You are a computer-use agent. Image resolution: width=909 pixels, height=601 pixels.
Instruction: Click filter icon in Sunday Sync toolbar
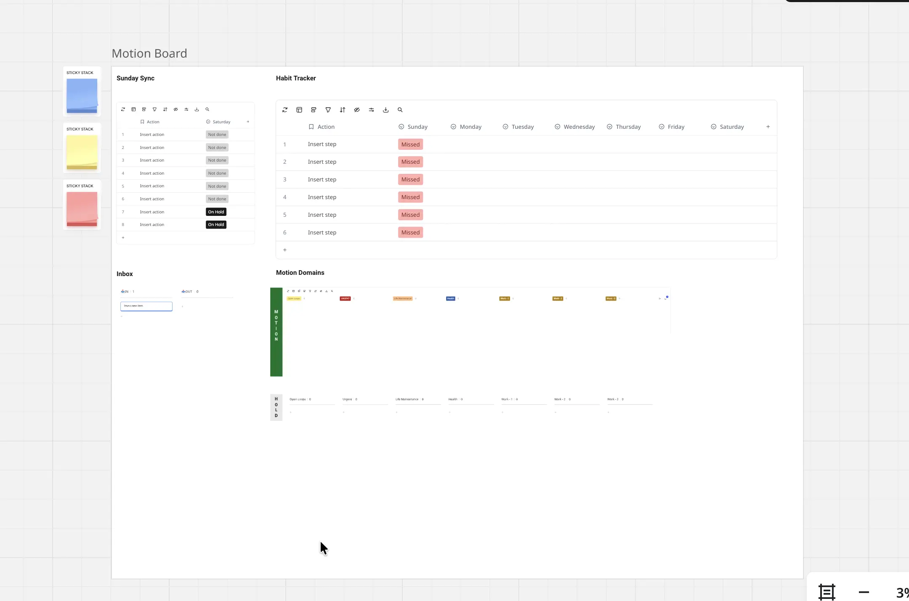(154, 109)
